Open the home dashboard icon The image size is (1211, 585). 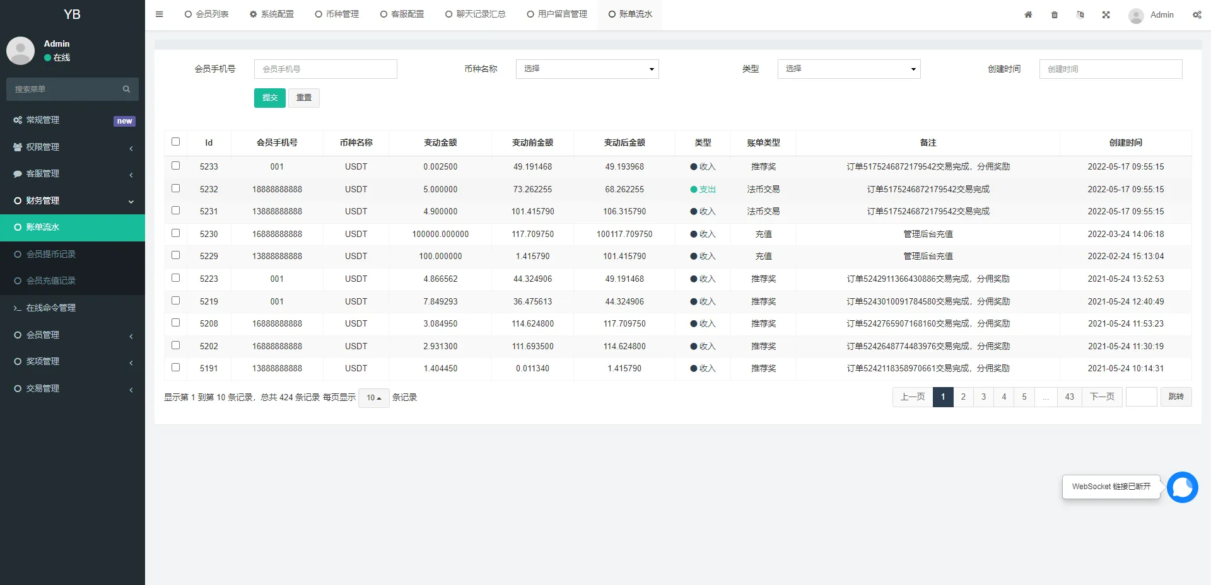click(1028, 14)
